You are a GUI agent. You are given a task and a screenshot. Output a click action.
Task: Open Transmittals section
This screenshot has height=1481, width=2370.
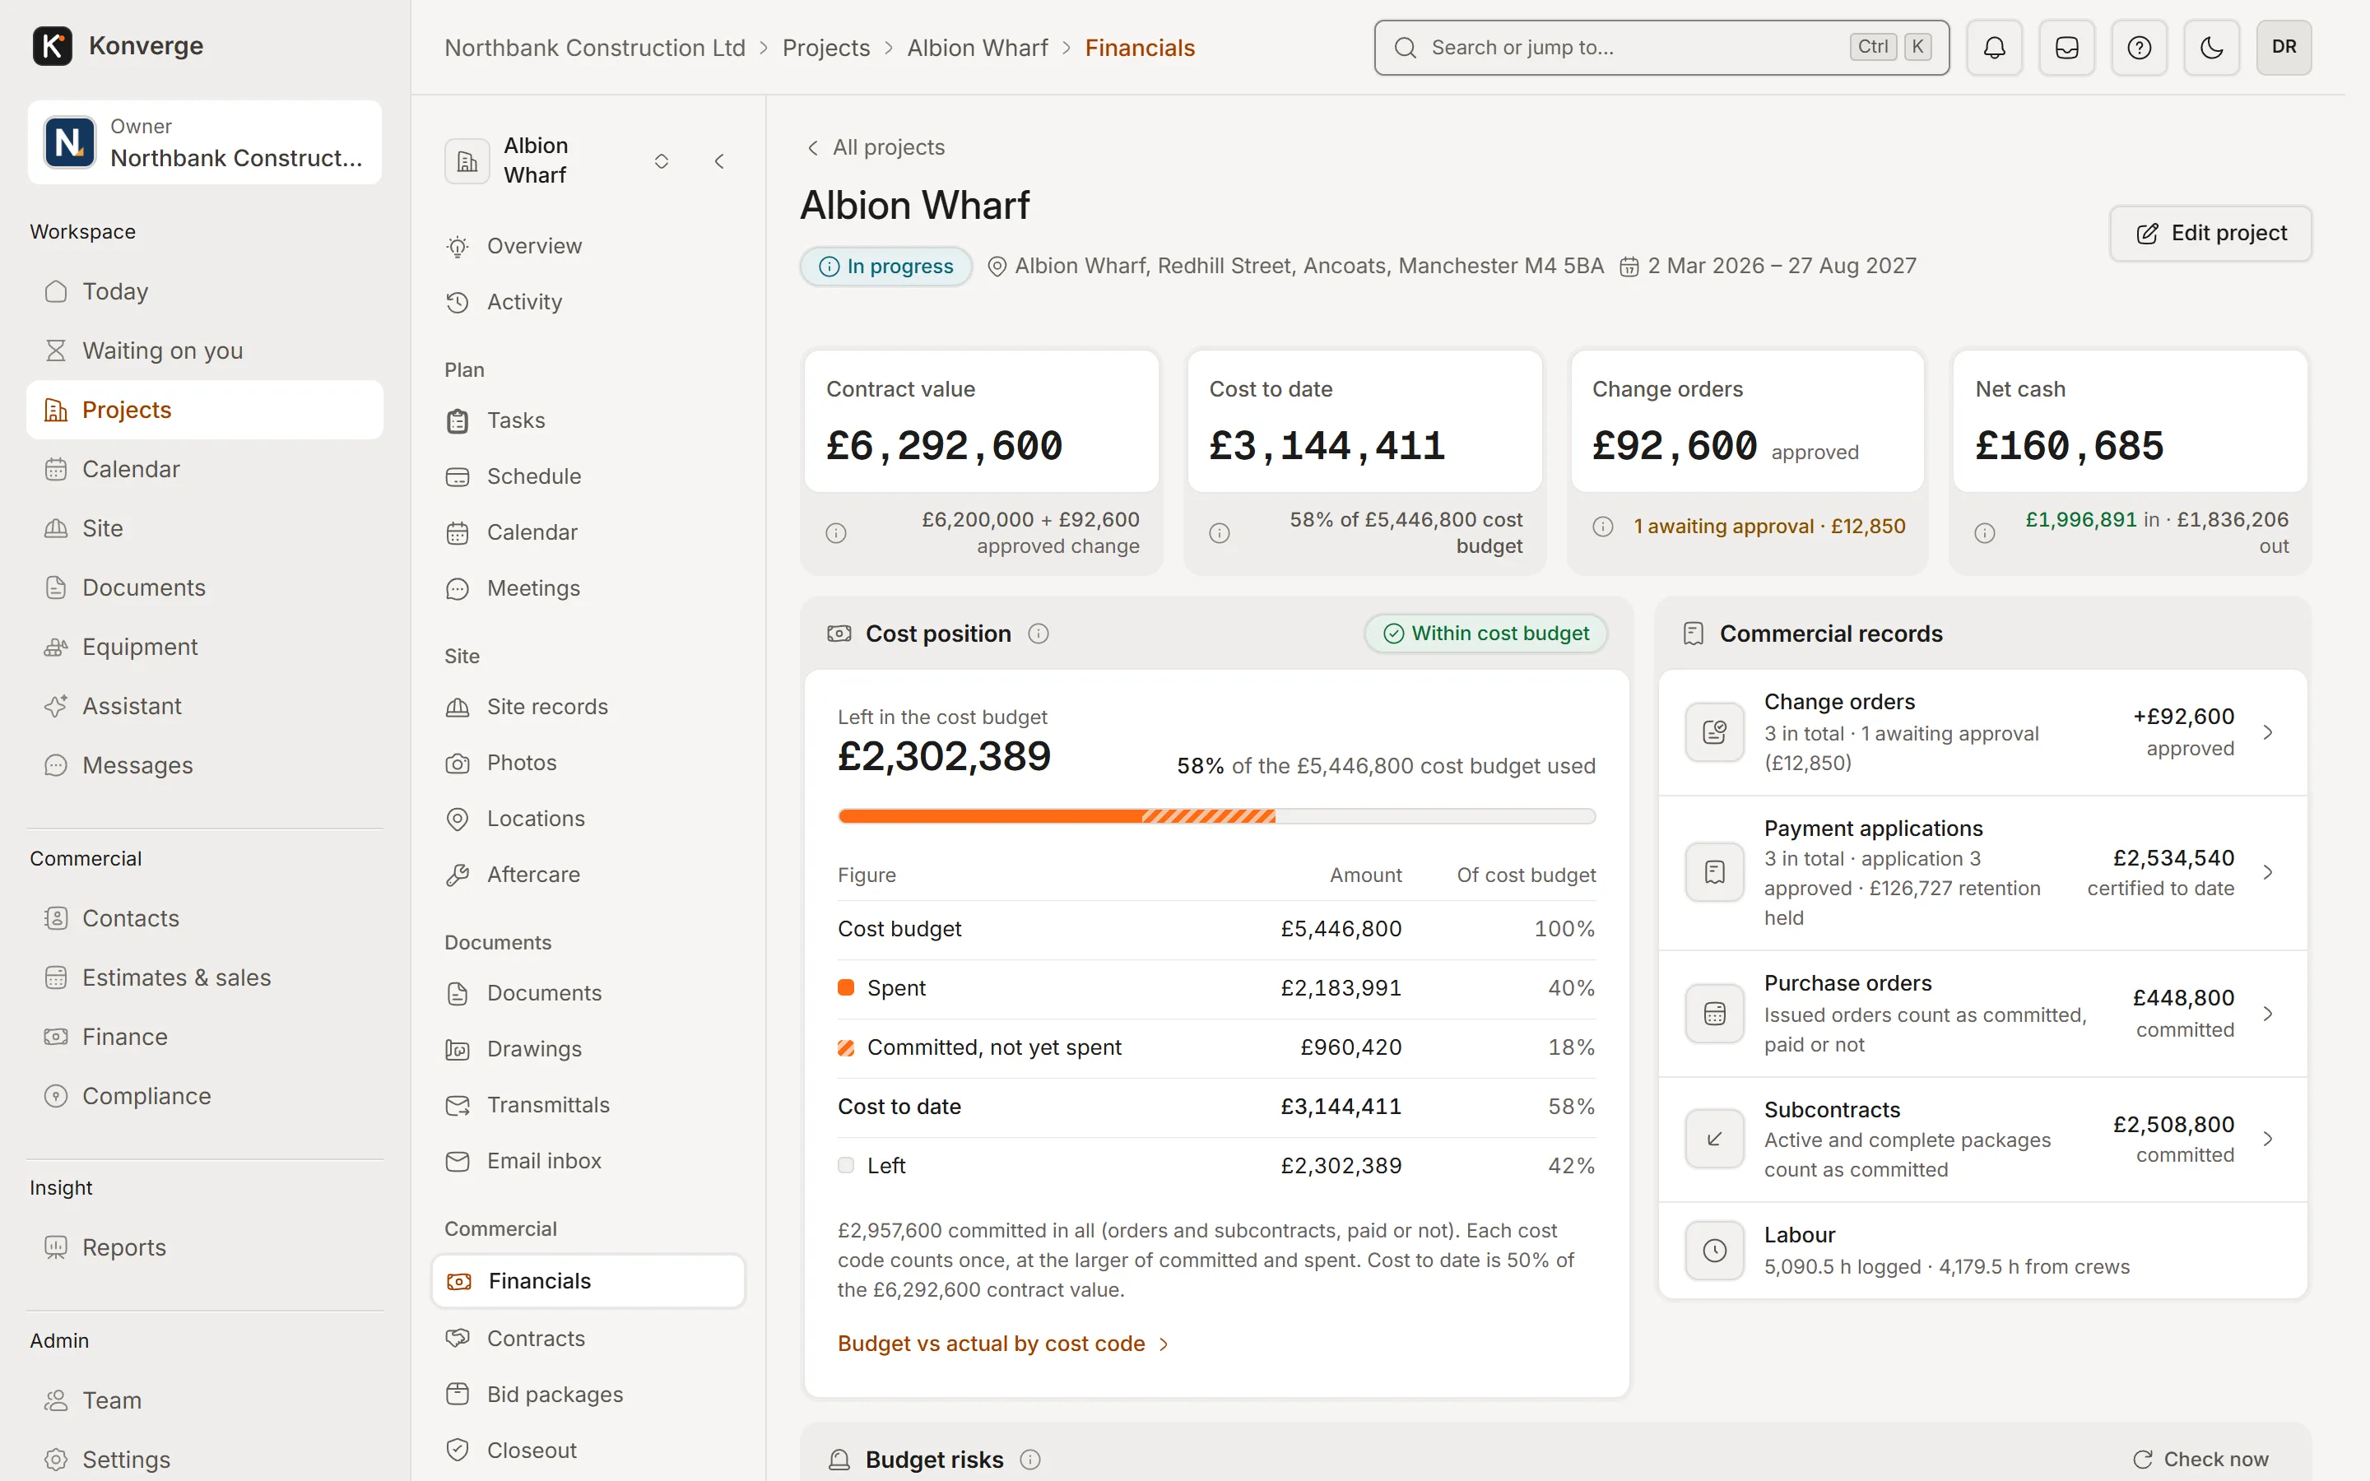click(588, 1105)
